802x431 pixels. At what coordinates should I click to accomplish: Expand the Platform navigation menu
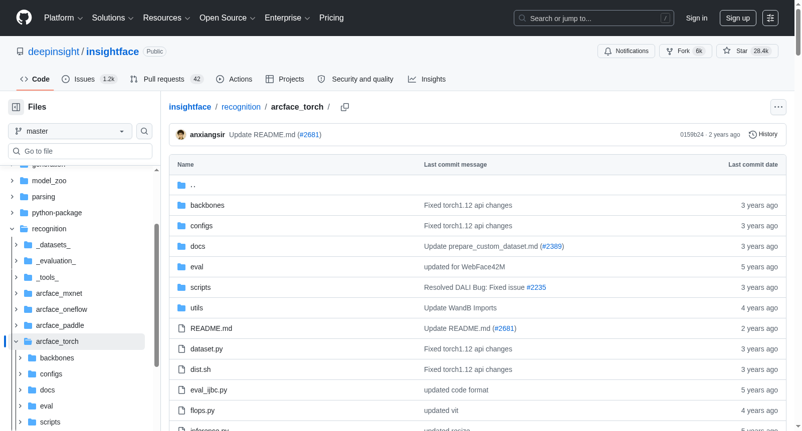tap(63, 18)
